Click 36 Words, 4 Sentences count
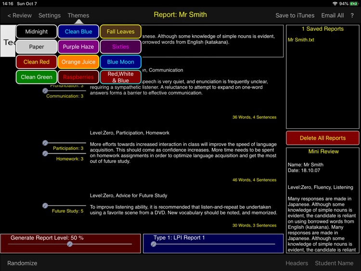361x271 pixels. (254, 117)
